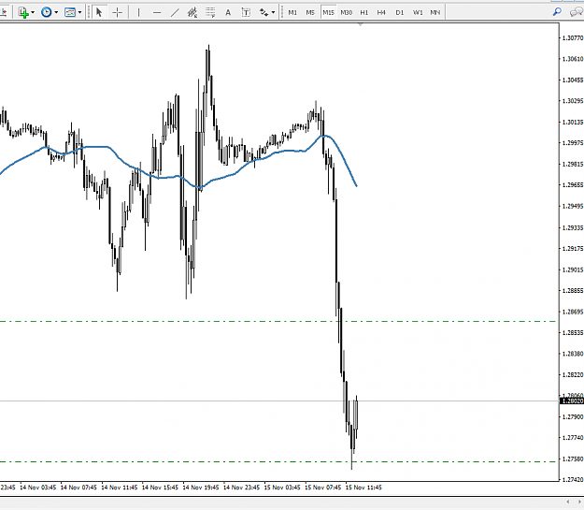The width and height of the screenshot is (584, 510).
Task: Click price scale value 1.30295
Action: pyautogui.click(x=573, y=101)
